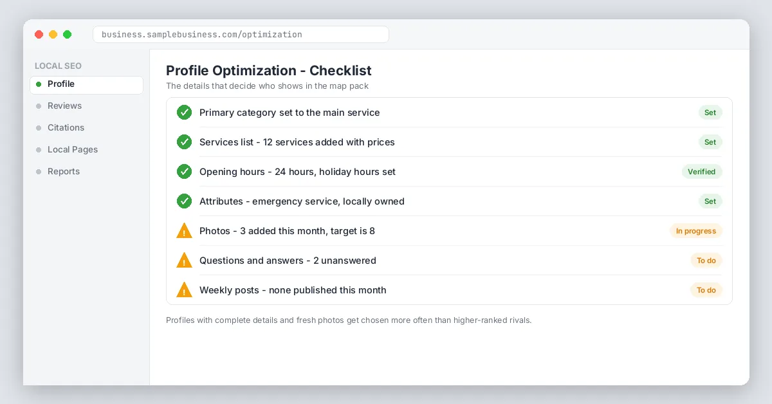Select 'Photos - 3 added this month, target is 8'

point(287,231)
